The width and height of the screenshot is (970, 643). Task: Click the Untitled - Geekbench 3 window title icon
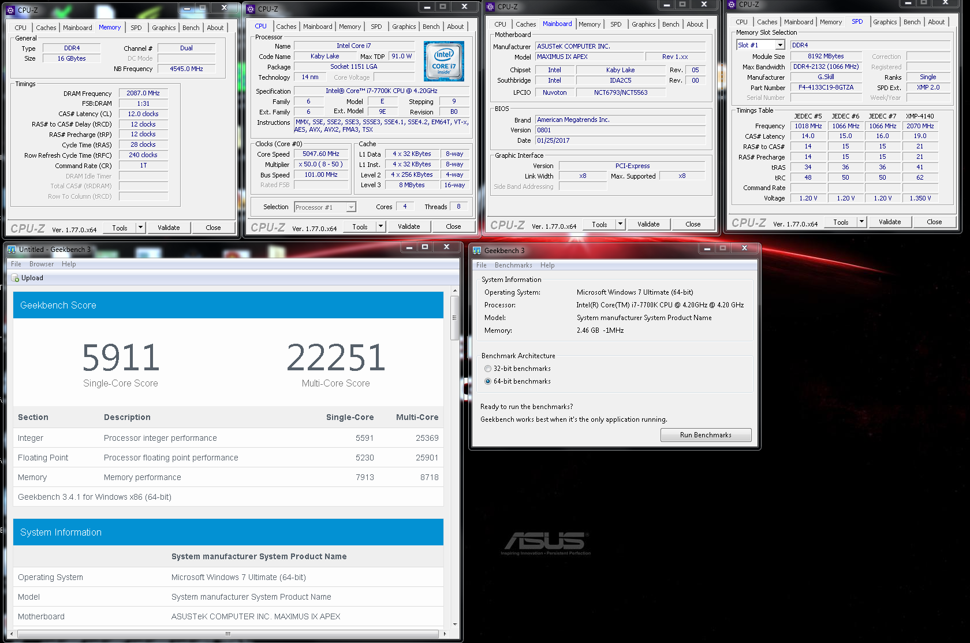click(12, 250)
